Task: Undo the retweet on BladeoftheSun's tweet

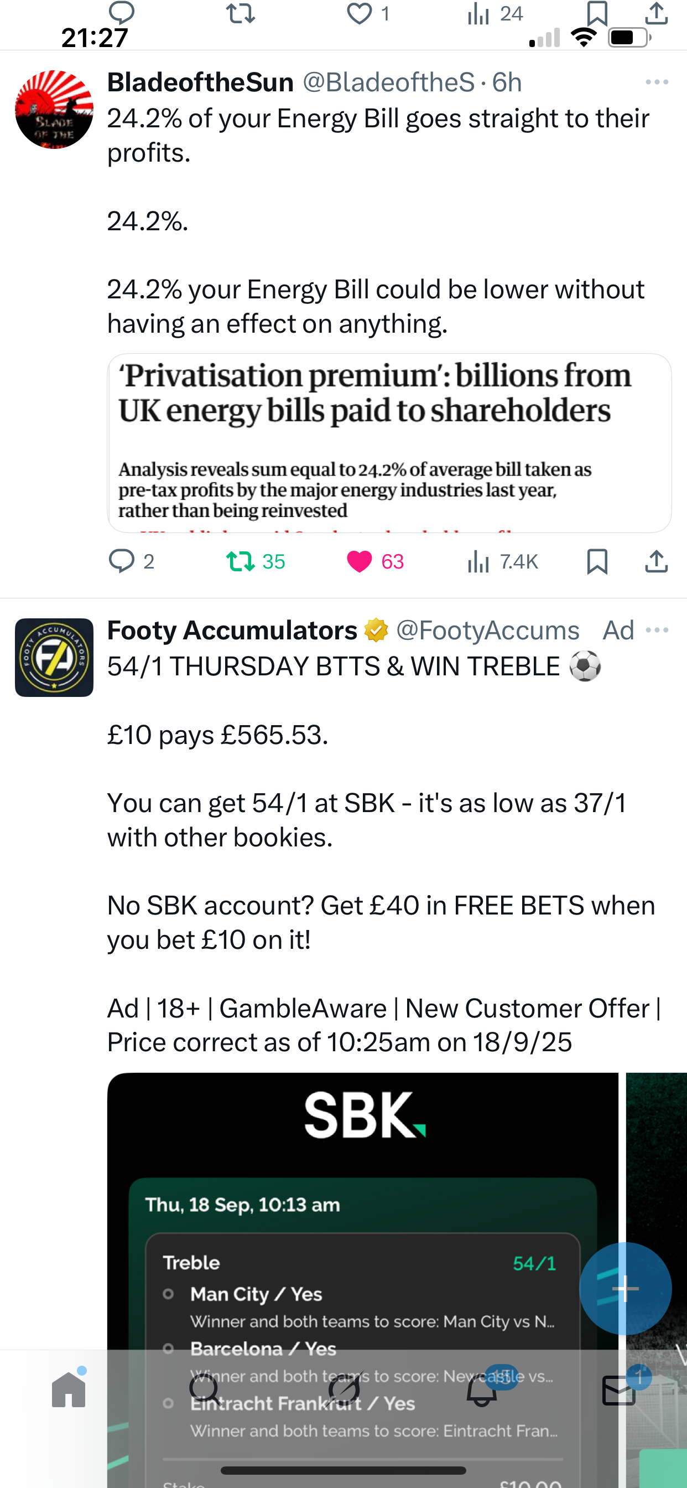Action: tap(241, 561)
